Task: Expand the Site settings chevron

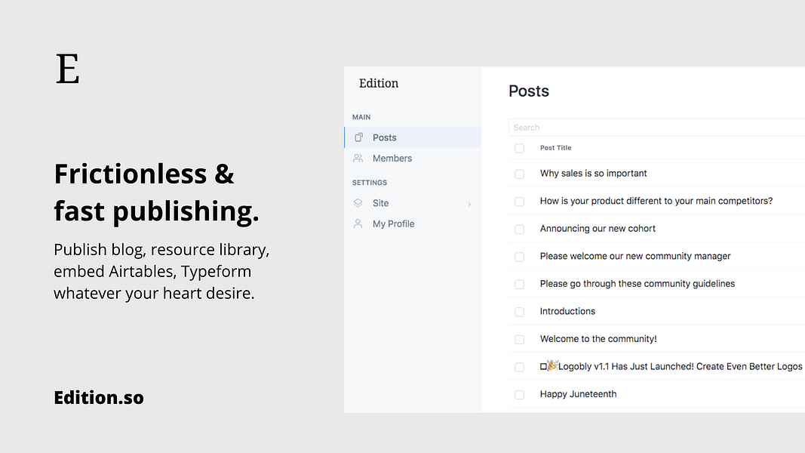Action: pos(469,204)
